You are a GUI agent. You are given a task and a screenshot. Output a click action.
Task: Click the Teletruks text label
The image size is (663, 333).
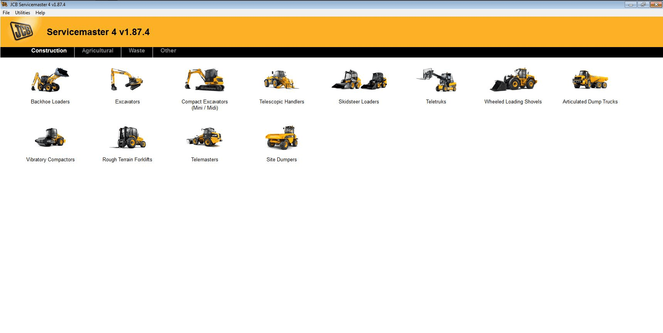tap(436, 102)
